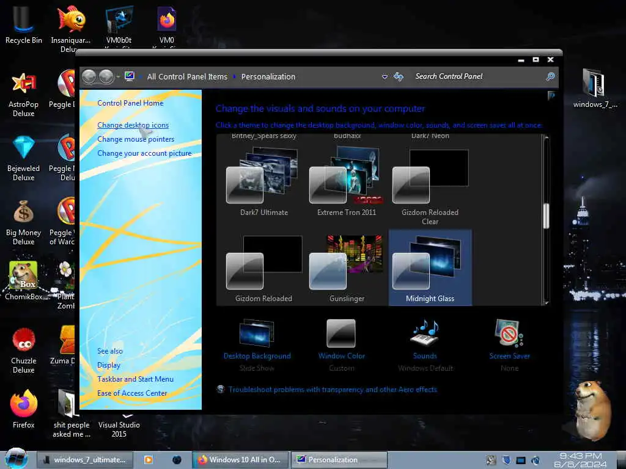The image size is (626, 469).
Task: Click the dark globe taskbar icon
Action: [x=177, y=459]
